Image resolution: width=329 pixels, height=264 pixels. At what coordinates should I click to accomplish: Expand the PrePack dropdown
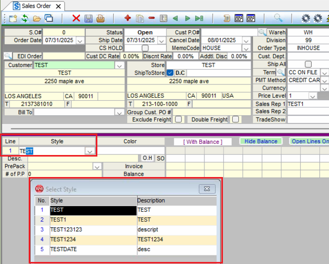[97, 167]
